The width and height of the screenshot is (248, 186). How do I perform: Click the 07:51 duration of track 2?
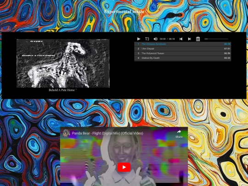click(x=227, y=49)
